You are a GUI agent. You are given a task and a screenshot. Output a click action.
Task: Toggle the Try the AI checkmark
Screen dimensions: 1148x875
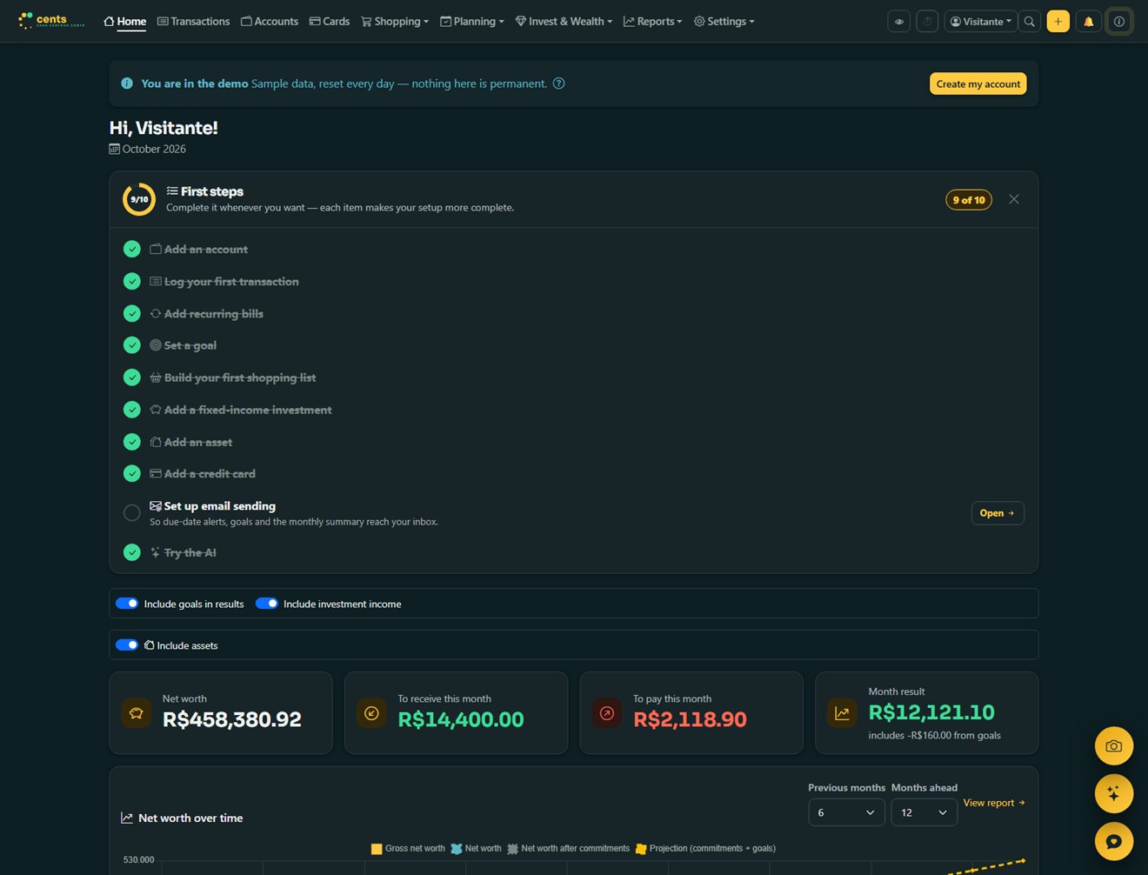[x=132, y=552]
